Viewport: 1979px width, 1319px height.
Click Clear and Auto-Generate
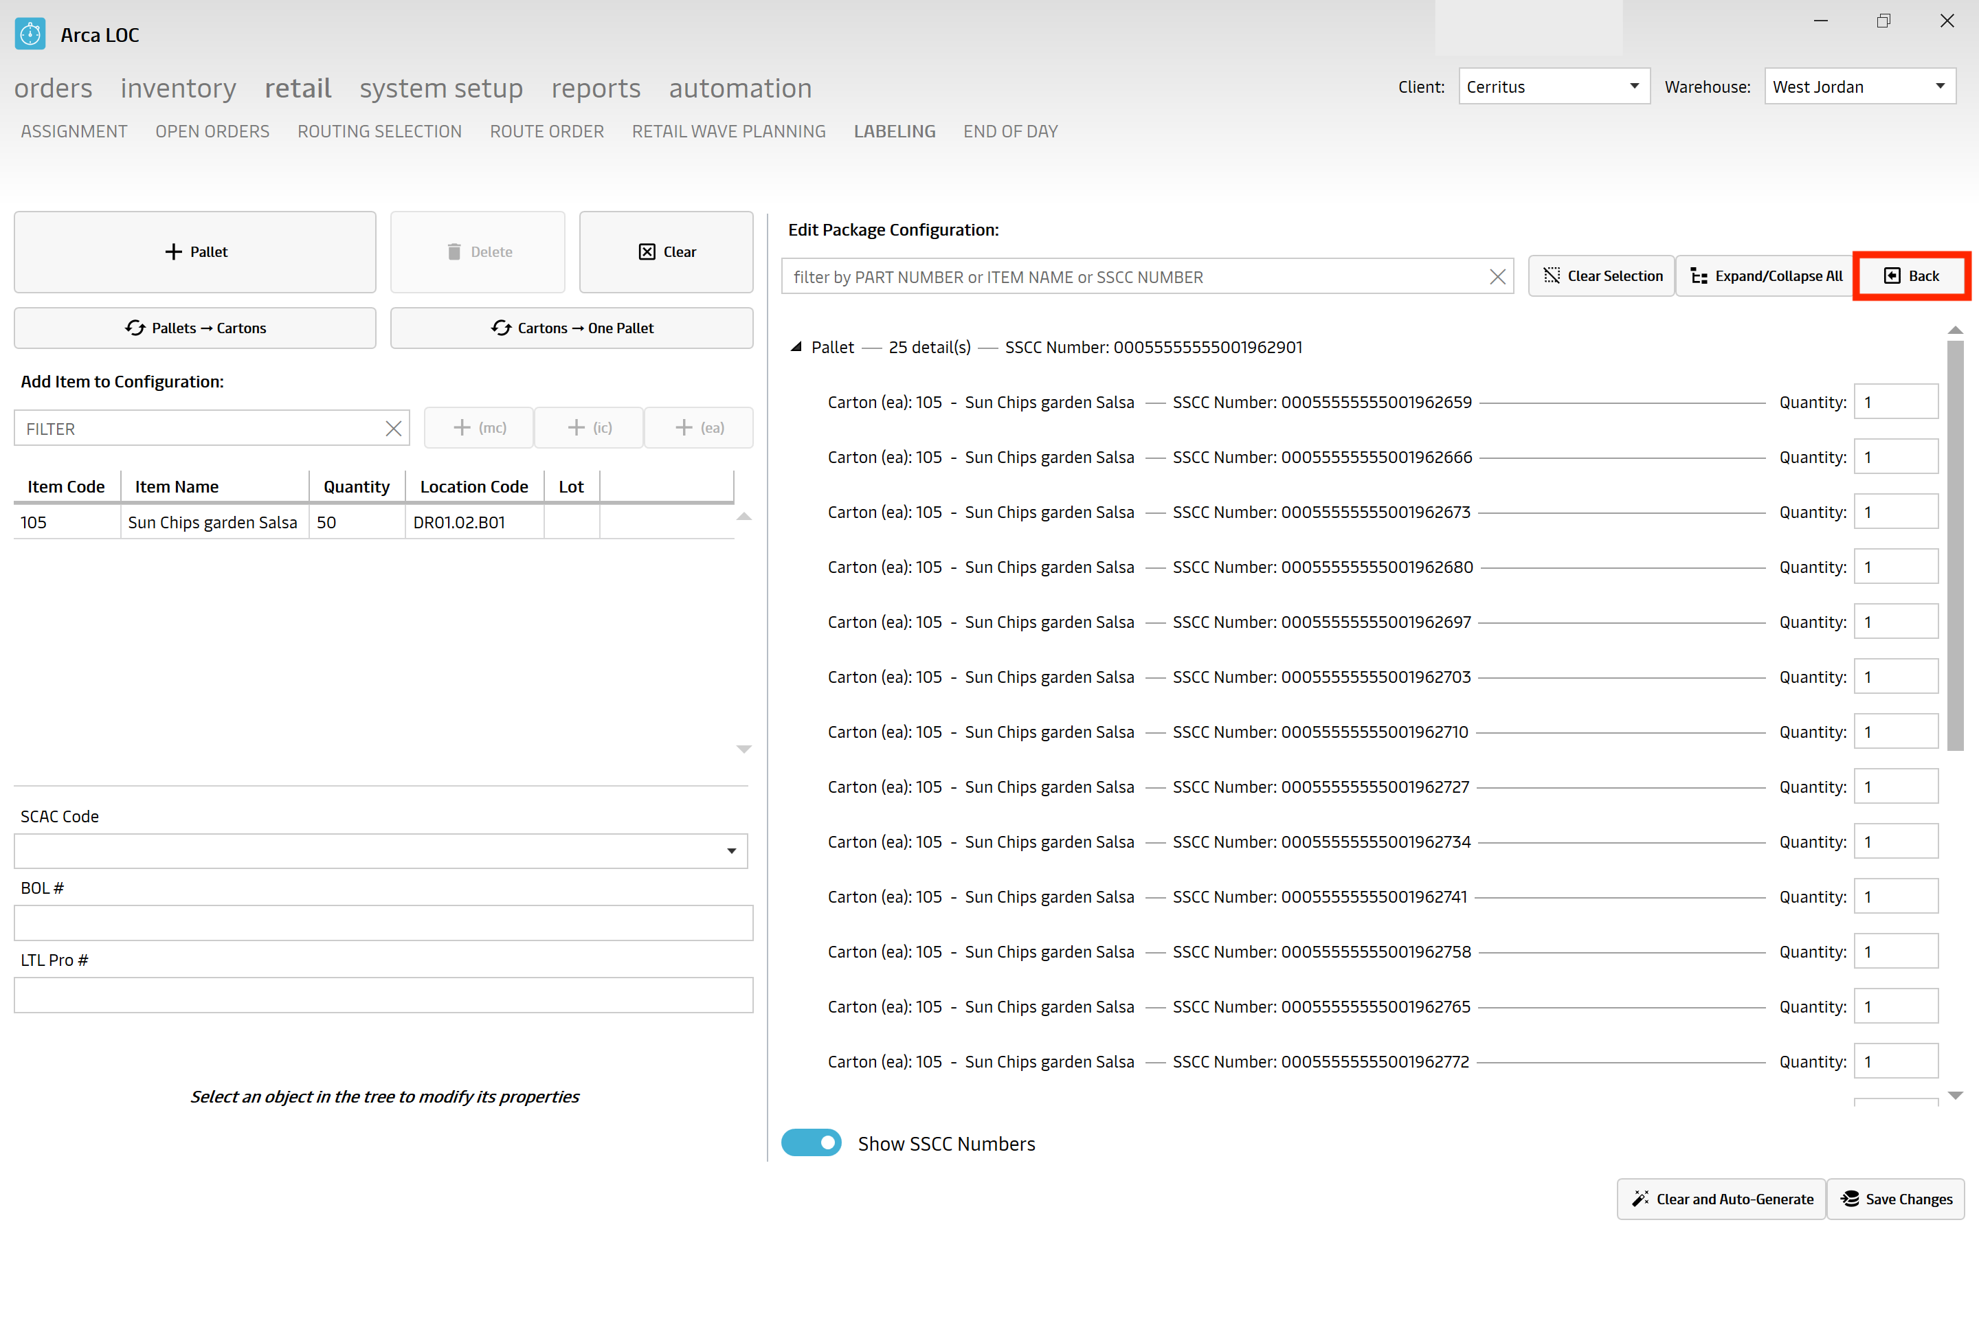click(x=1721, y=1199)
